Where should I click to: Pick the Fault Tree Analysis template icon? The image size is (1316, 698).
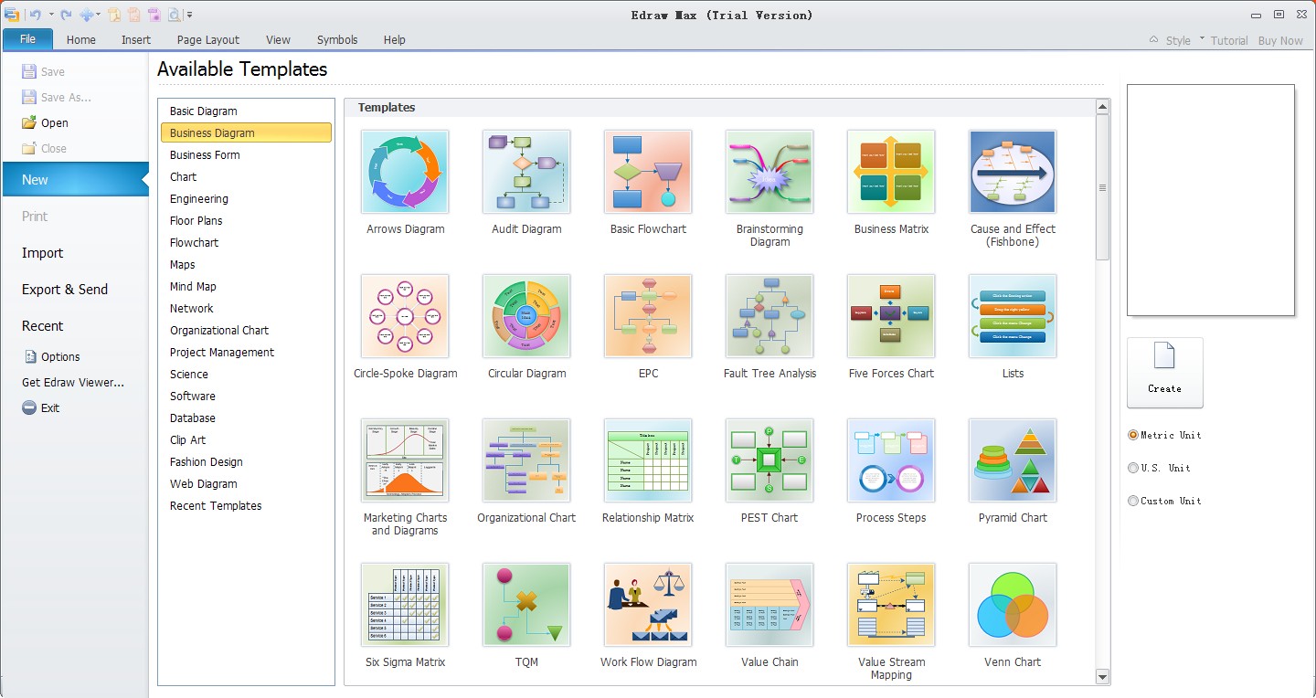click(x=769, y=316)
